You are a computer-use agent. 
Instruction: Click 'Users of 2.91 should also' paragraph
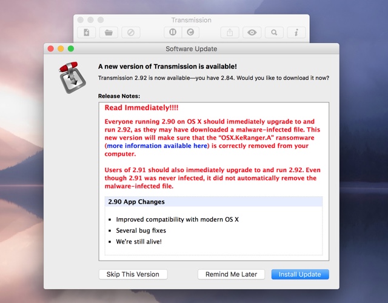(212, 178)
